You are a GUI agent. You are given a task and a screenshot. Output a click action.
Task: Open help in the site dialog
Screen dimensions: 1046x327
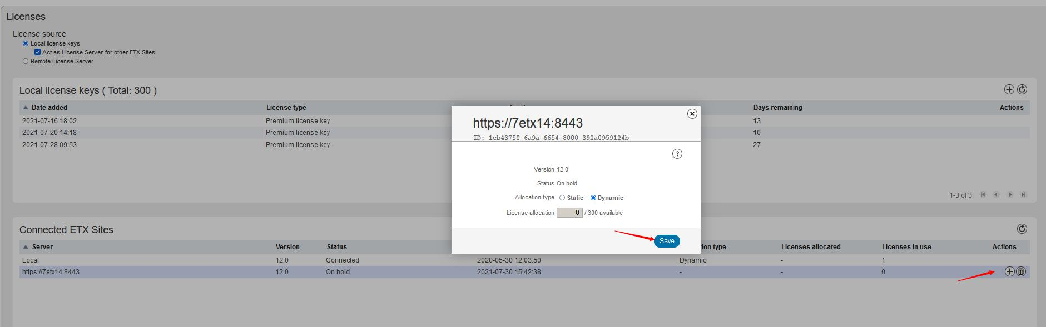677,154
